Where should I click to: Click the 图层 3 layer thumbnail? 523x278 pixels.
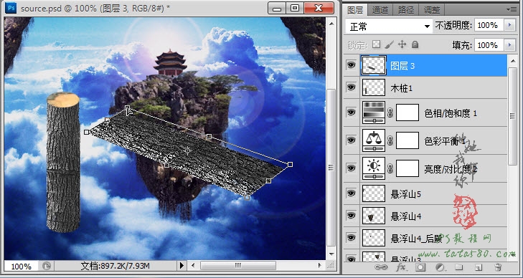(x=374, y=65)
